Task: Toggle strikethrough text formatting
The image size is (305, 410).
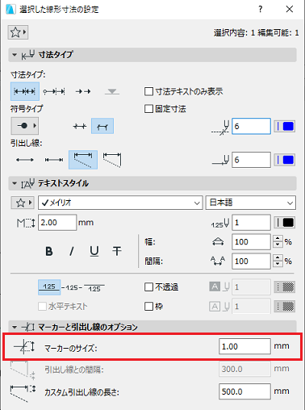Action: point(117,251)
